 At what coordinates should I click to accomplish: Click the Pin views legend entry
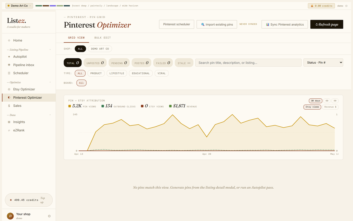(x=82, y=106)
